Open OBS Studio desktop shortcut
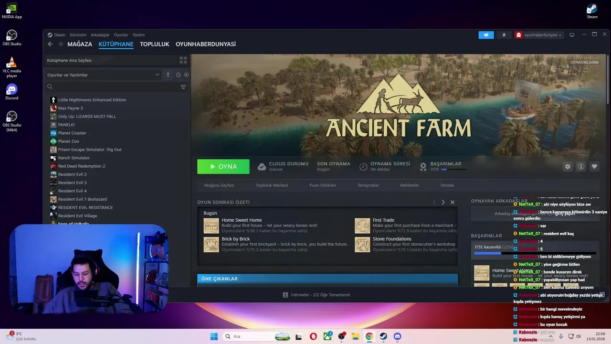 tap(11, 38)
